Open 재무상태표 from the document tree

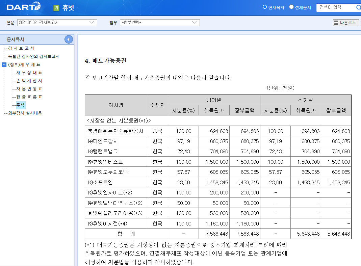[29, 73]
